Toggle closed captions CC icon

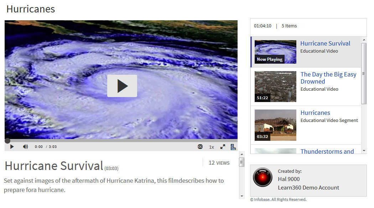pyautogui.click(x=200, y=147)
